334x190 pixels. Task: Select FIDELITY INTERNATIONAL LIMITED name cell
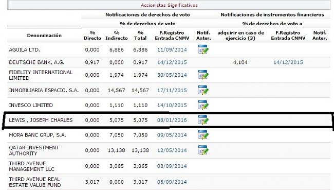click(41, 75)
